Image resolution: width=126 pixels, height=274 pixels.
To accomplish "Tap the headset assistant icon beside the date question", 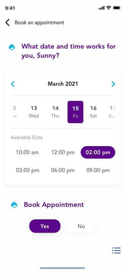I will 12,47.
